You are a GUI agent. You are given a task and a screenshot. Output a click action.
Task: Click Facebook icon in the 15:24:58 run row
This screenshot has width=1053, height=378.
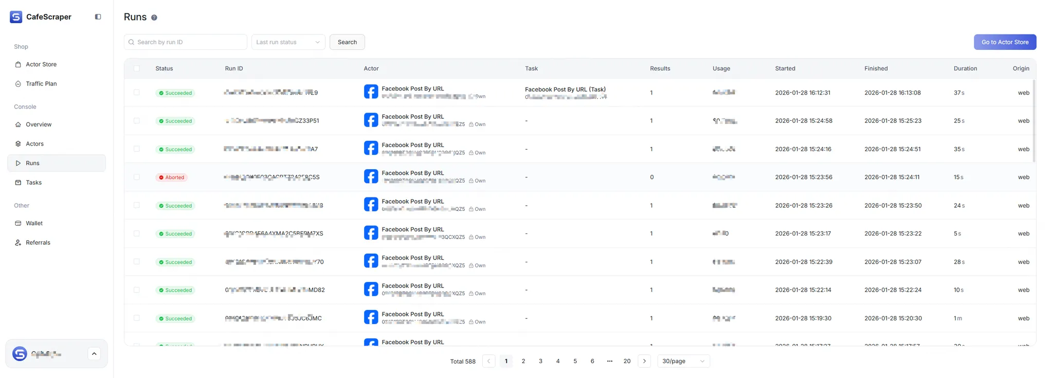click(371, 120)
